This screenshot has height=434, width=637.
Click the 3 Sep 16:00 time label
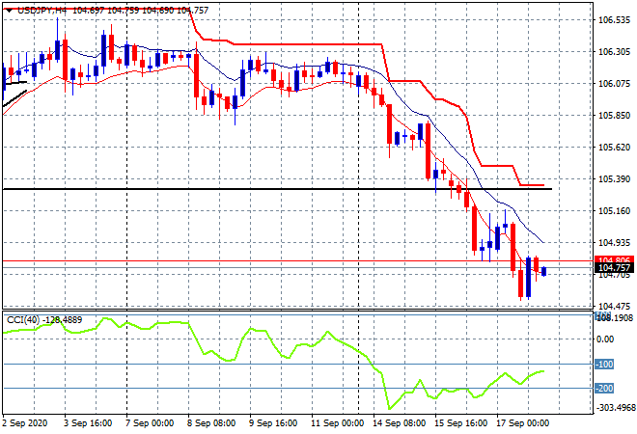tap(88, 423)
